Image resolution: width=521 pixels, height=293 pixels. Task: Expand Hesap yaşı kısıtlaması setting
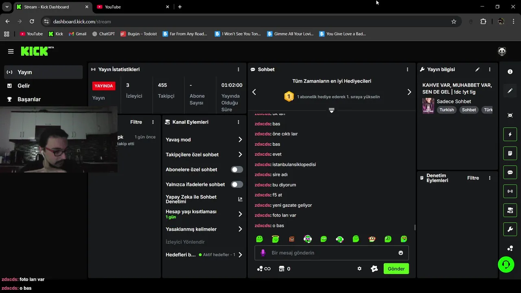(x=204, y=214)
